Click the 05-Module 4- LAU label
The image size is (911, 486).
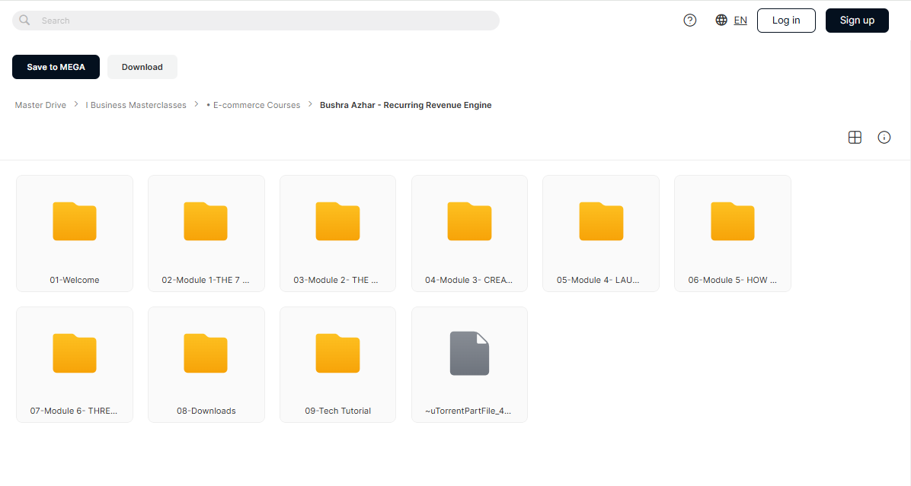[x=598, y=280]
